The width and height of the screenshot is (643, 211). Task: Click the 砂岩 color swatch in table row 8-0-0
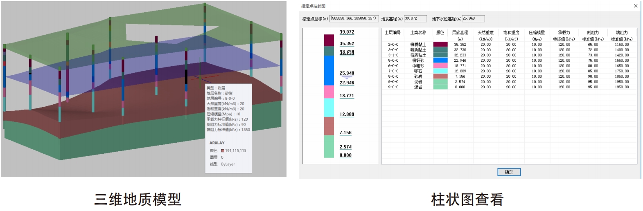click(x=440, y=76)
